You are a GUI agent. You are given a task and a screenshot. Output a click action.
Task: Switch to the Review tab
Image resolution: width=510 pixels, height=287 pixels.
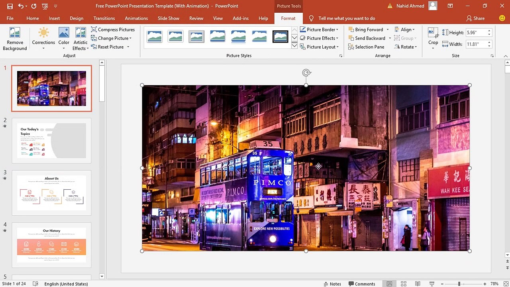coord(196,18)
